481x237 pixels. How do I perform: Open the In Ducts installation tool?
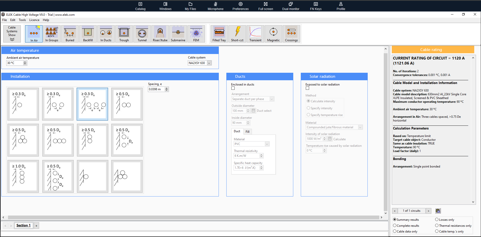point(106,34)
